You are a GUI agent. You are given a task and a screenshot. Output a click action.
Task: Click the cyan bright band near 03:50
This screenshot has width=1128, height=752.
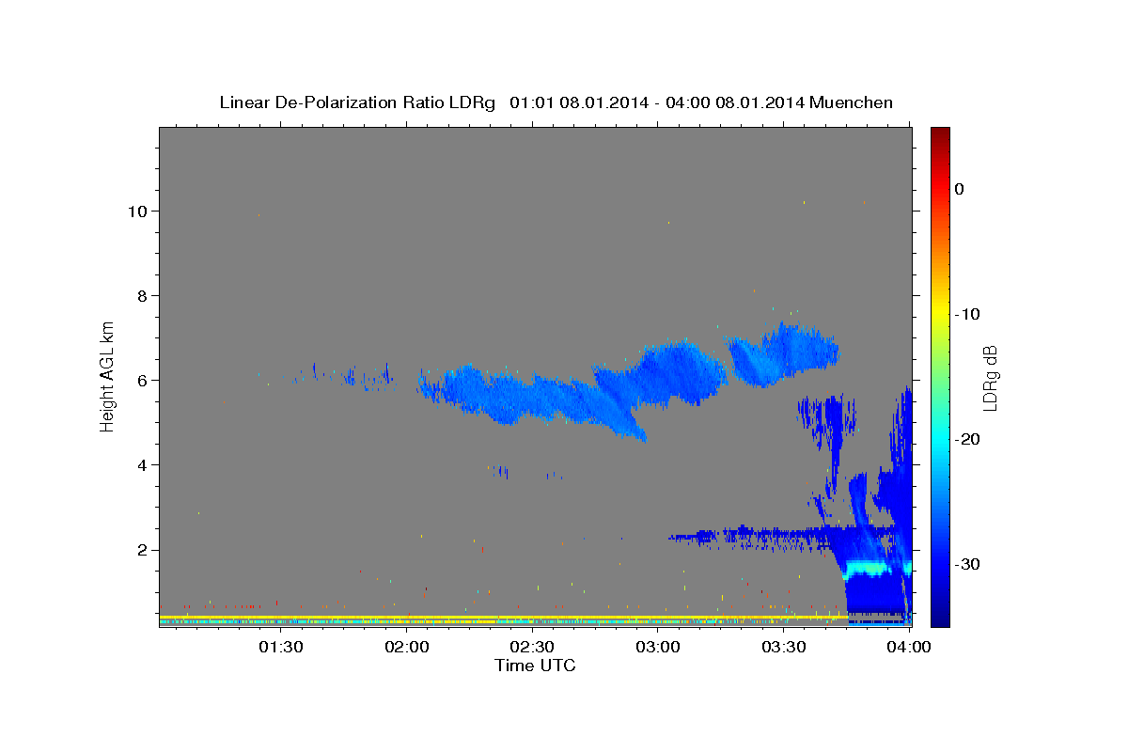867,568
